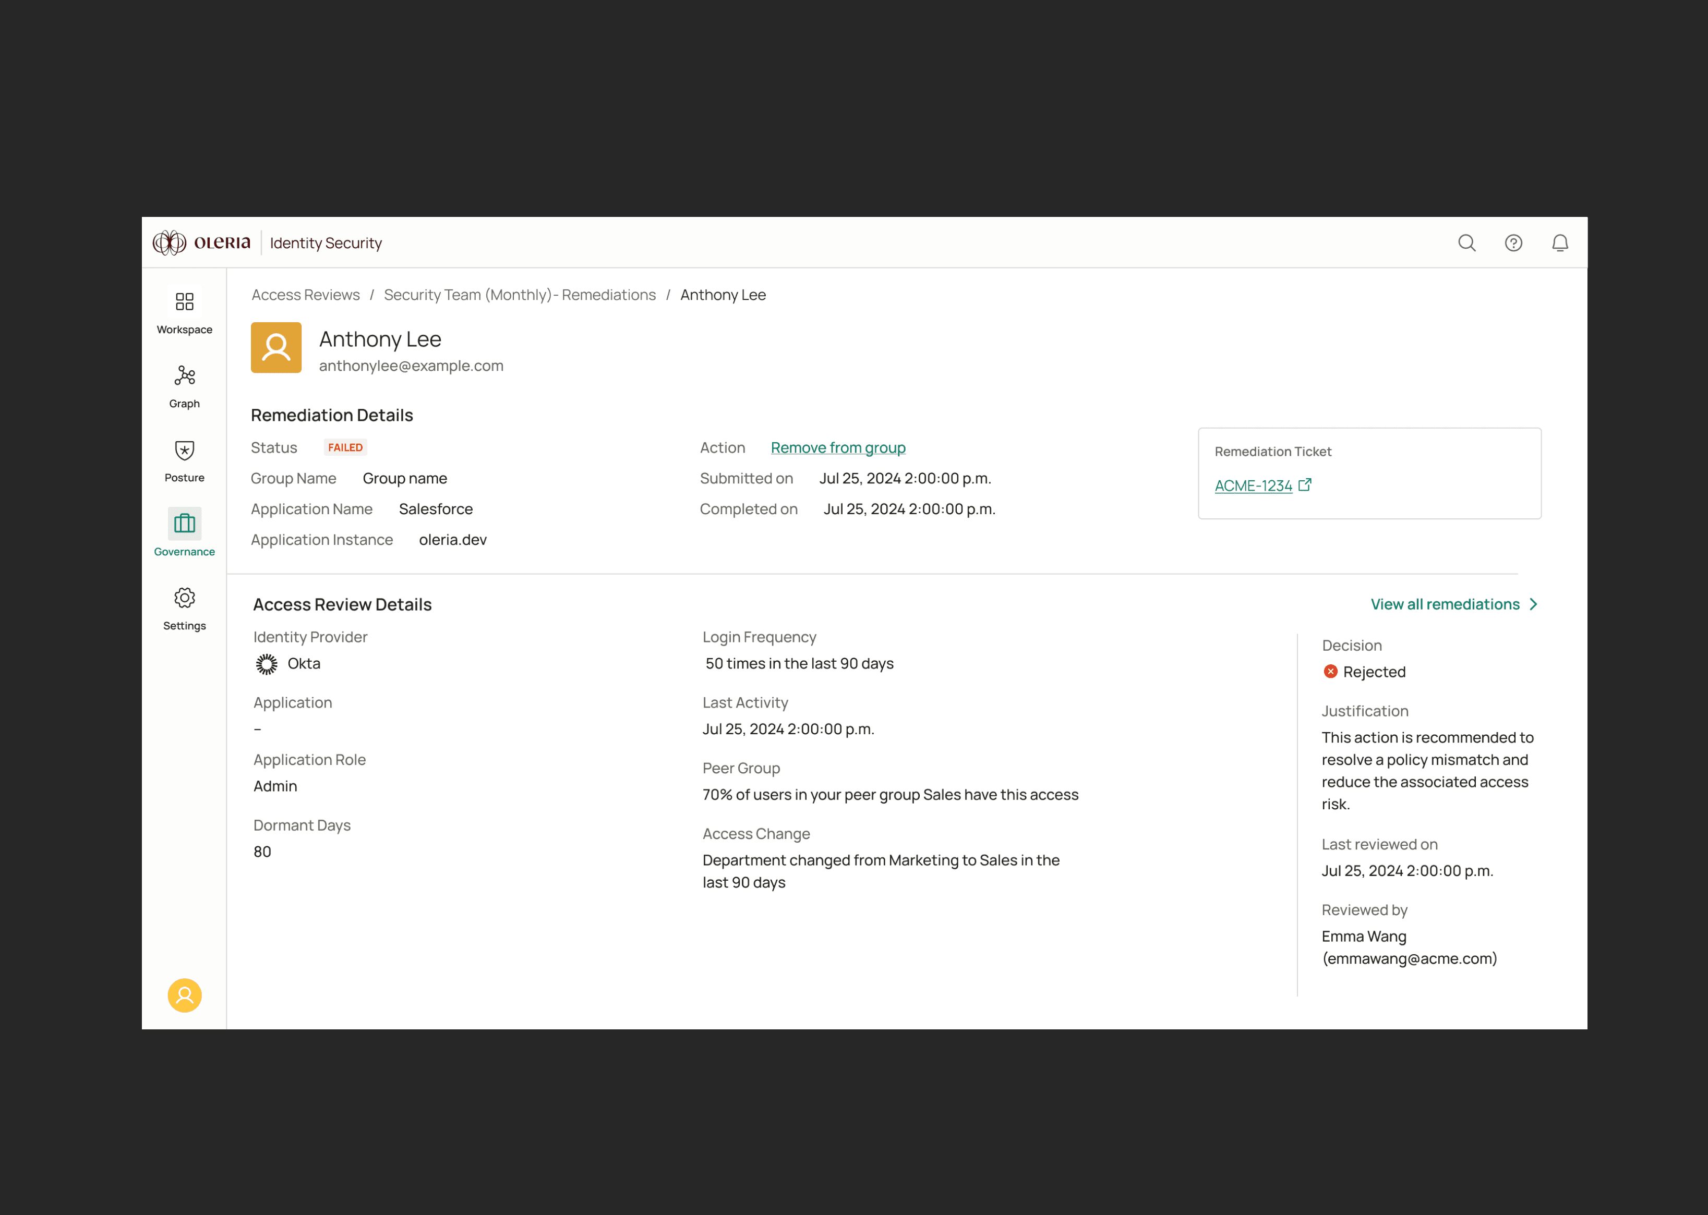
Task: Click the yellow user profile avatar
Action: click(184, 995)
